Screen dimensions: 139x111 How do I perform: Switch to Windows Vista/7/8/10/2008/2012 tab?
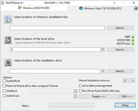coord(100,8)
